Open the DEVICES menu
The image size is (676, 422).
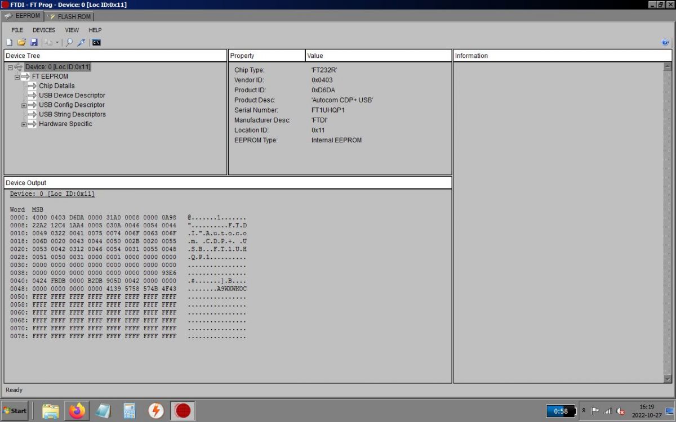click(x=44, y=30)
